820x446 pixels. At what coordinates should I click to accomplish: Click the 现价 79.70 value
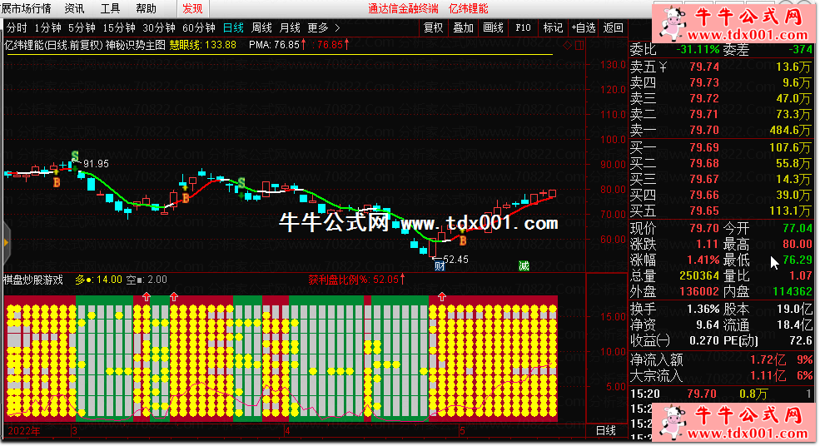(704, 229)
